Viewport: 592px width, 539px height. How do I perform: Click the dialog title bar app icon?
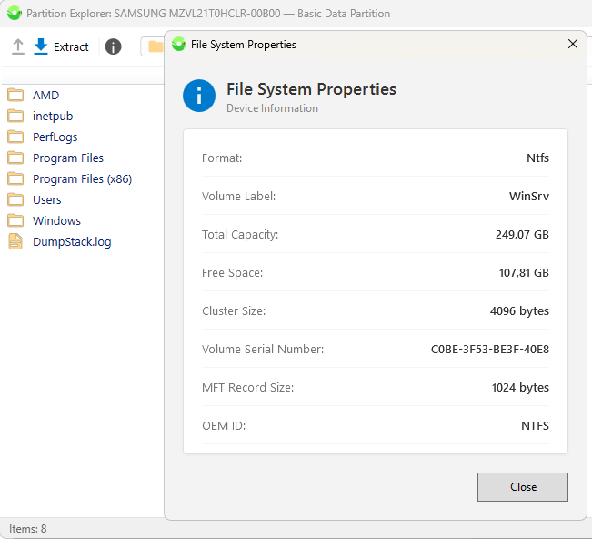[x=179, y=45]
